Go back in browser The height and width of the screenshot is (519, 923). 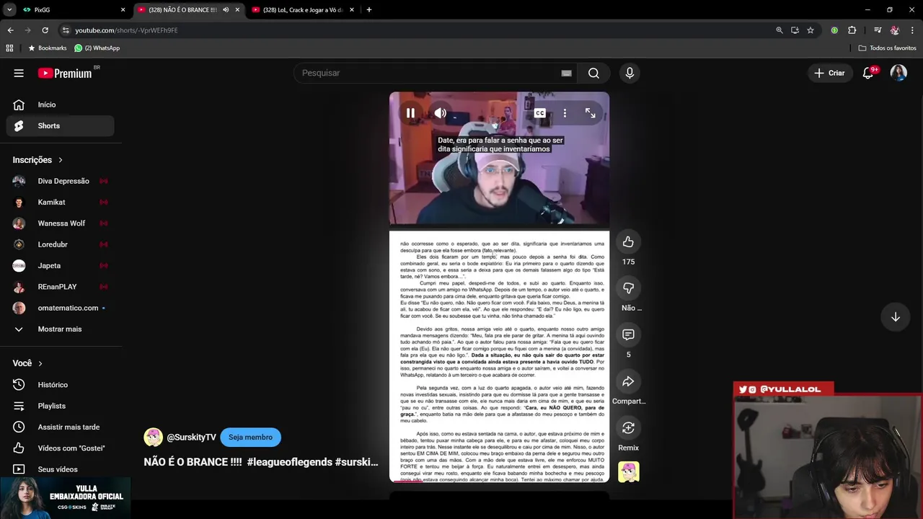(x=10, y=30)
